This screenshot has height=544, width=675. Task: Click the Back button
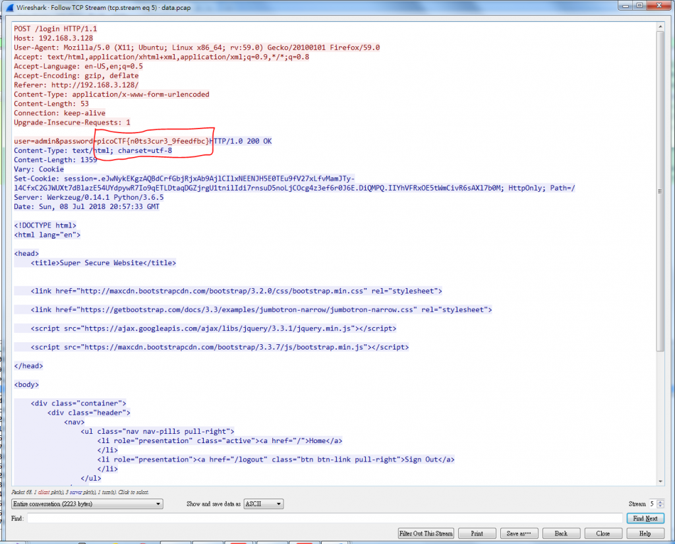pos(561,533)
